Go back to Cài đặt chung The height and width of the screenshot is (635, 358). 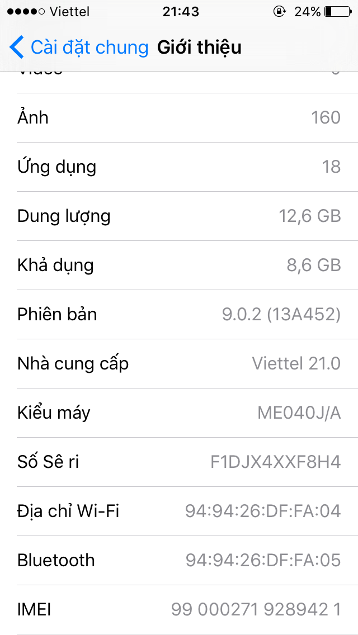click(x=89, y=48)
